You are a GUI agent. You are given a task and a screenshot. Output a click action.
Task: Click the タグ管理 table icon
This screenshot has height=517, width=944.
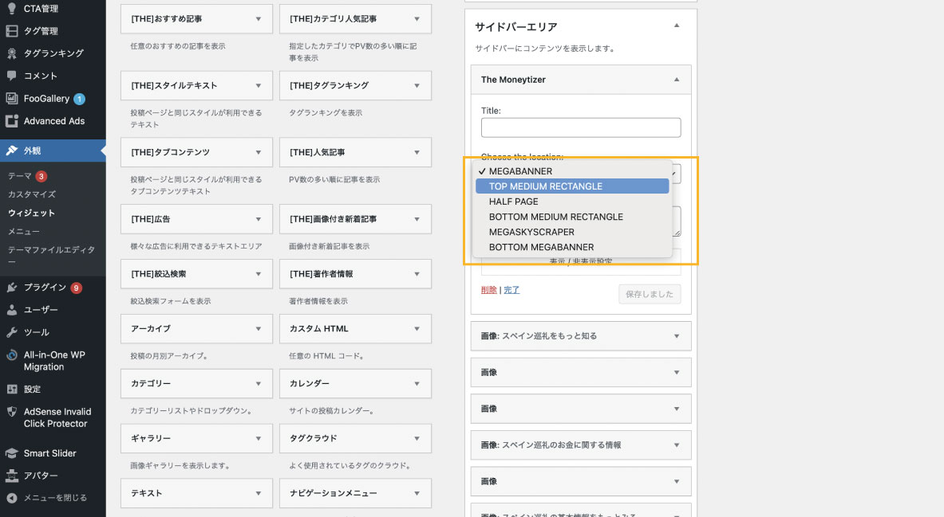[x=11, y=30]
